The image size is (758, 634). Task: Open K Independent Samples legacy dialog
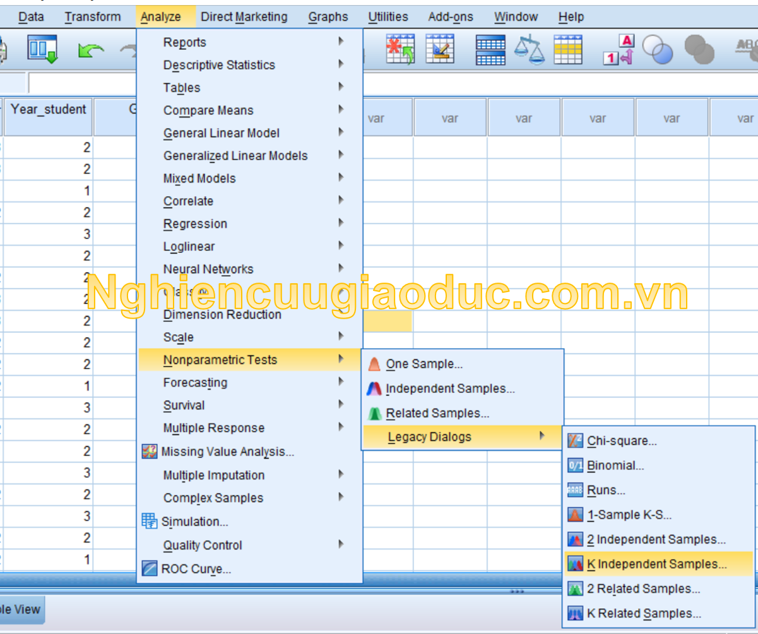(656, 564)
